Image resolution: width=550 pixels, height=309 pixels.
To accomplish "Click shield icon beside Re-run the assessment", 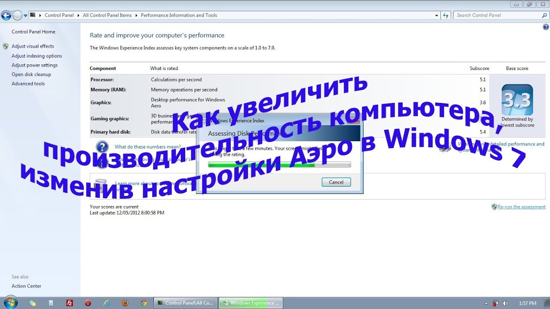I will point(494,207).
